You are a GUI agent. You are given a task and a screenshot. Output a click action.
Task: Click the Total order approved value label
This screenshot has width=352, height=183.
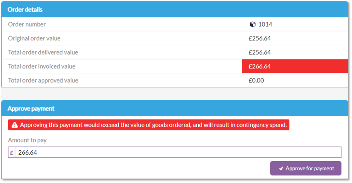coord(43,80)
